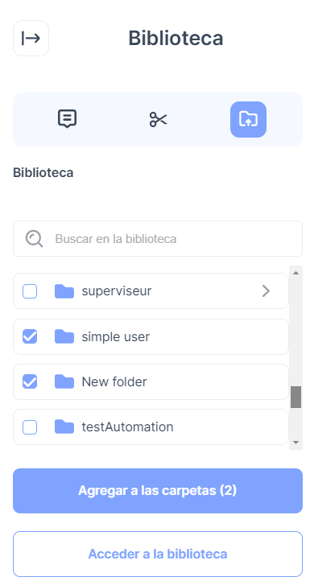Screen dimensions: 310x585
Task: Click the folder list scrollbar thumb
Action: pos(296,398)
